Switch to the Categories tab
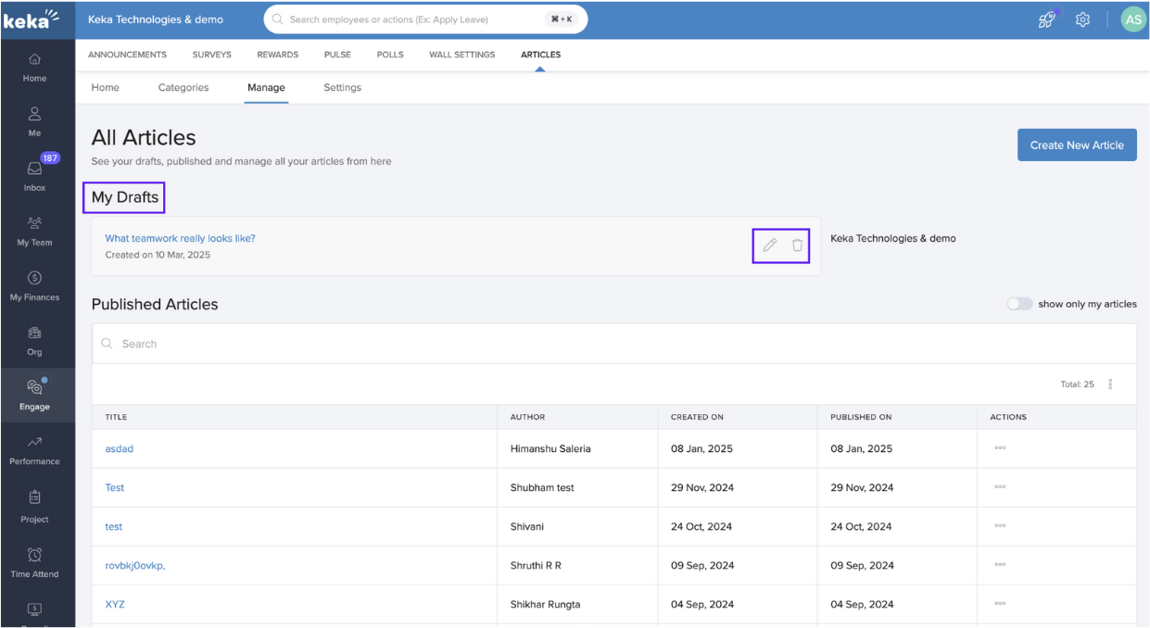Image resolution: width=1150 pixels, height=628 pixels. tap(183, 88)
